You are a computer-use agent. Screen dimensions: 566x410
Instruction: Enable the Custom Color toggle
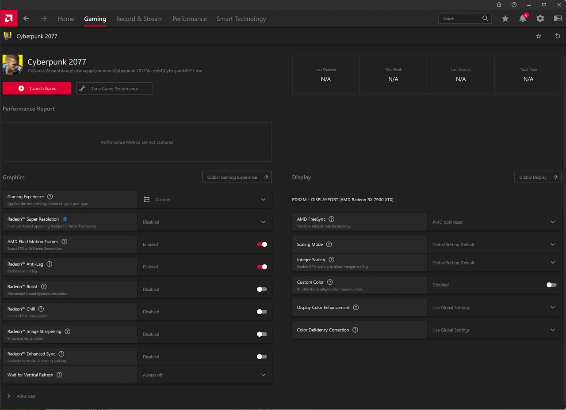pyautogui.click(x=551, y=285)
